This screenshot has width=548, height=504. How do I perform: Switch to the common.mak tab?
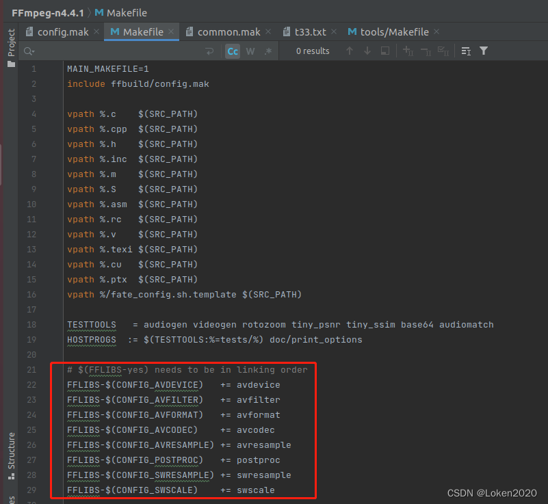click(x=229, y=32)
